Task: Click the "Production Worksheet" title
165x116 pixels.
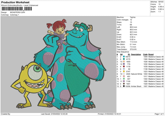Action: pyautogui.click(x=15, y=2)
